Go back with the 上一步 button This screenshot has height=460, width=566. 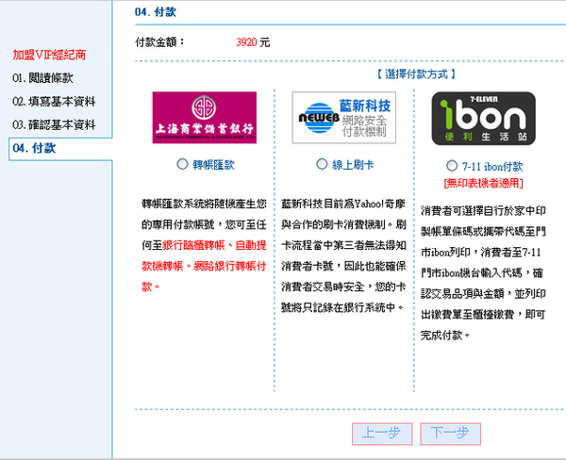tap(382, 434)
